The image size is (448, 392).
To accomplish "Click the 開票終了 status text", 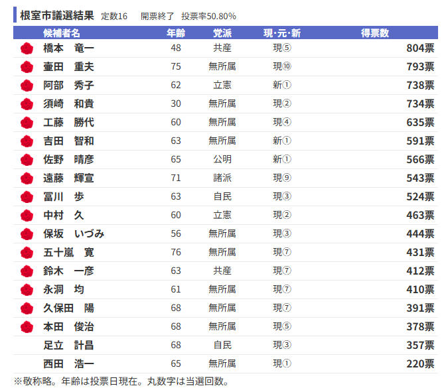I will (157, 16).
